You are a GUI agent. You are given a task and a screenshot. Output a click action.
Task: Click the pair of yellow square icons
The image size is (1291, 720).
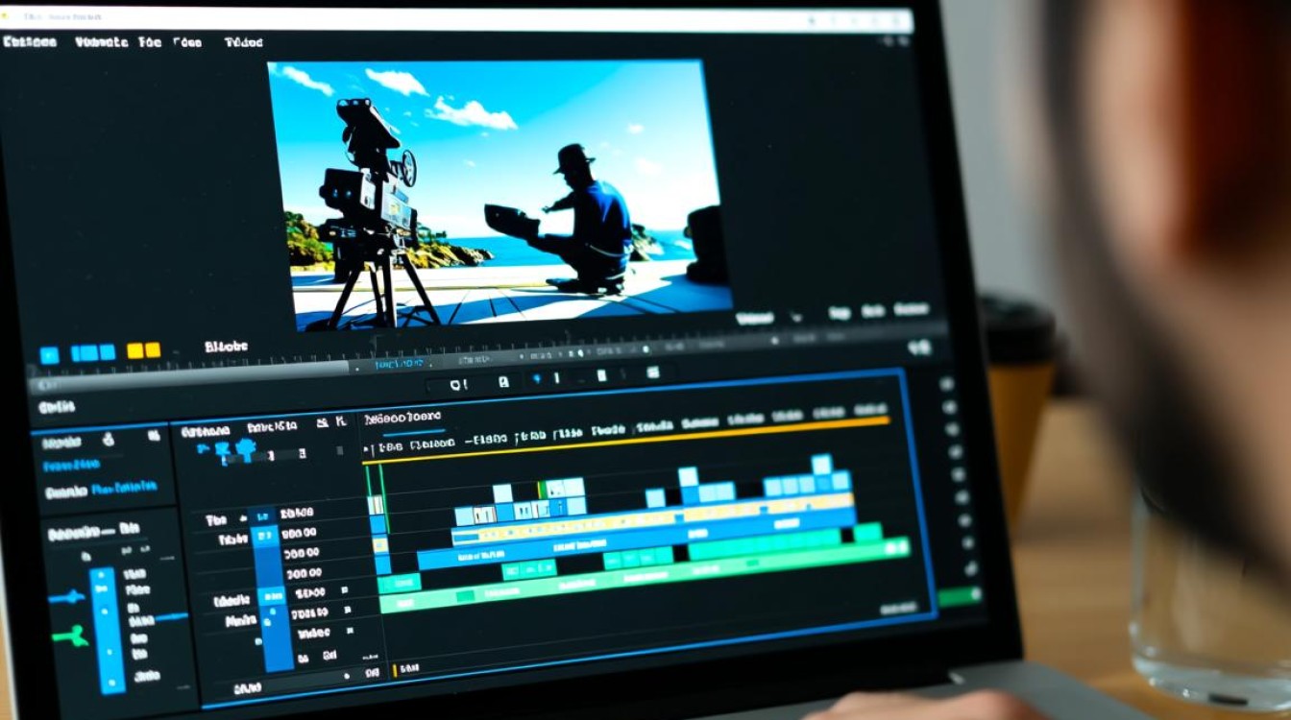(143, 351)
